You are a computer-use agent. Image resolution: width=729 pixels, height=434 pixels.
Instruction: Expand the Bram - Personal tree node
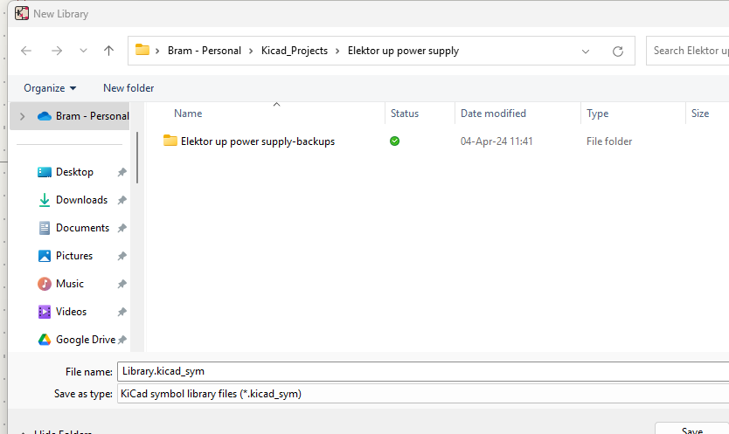22,116
